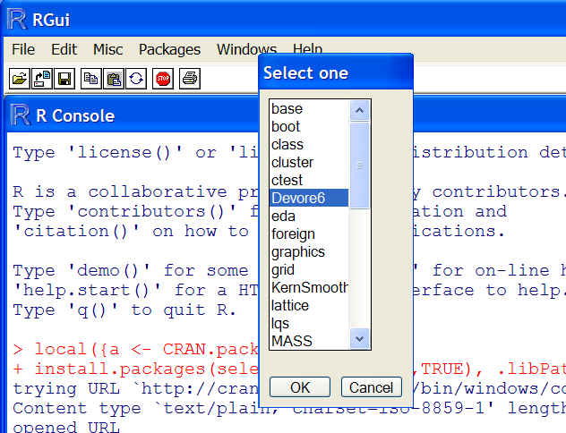Dismiss the dialog with Cancel
Viewport: 566px width, 433px height.
372,387
